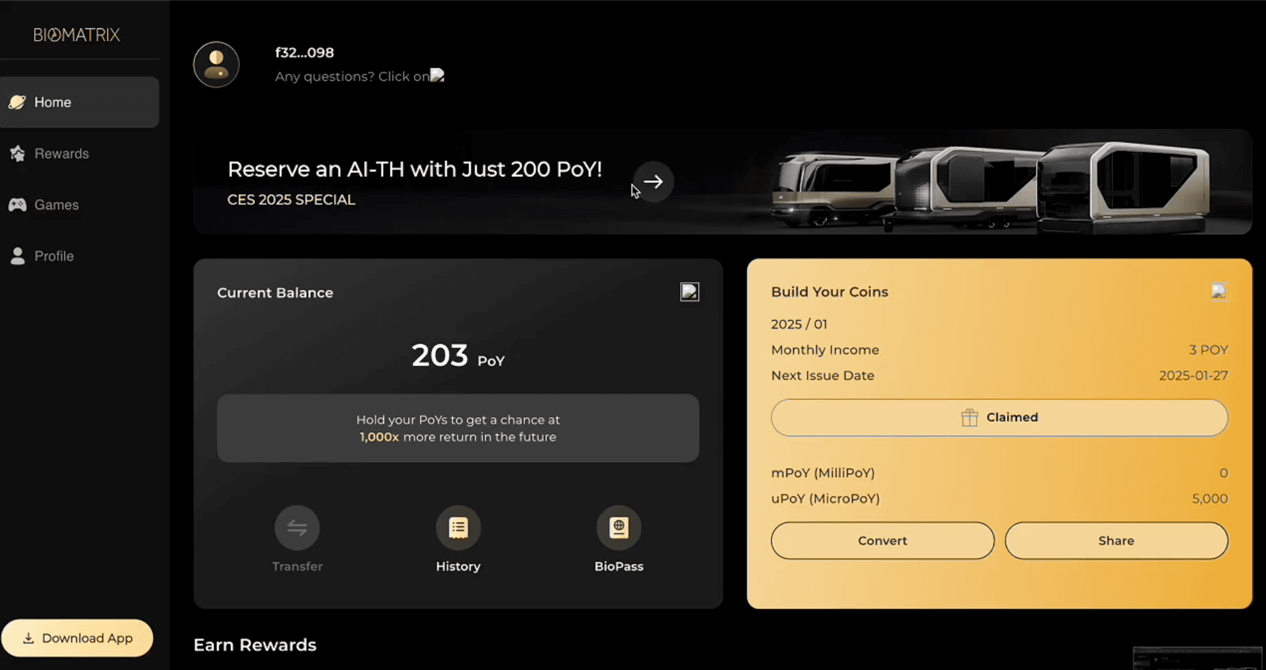Click the info icon on Current Balance card
Image resolution: width=1266 pixels, height=670 pixels.
point(690,292)
